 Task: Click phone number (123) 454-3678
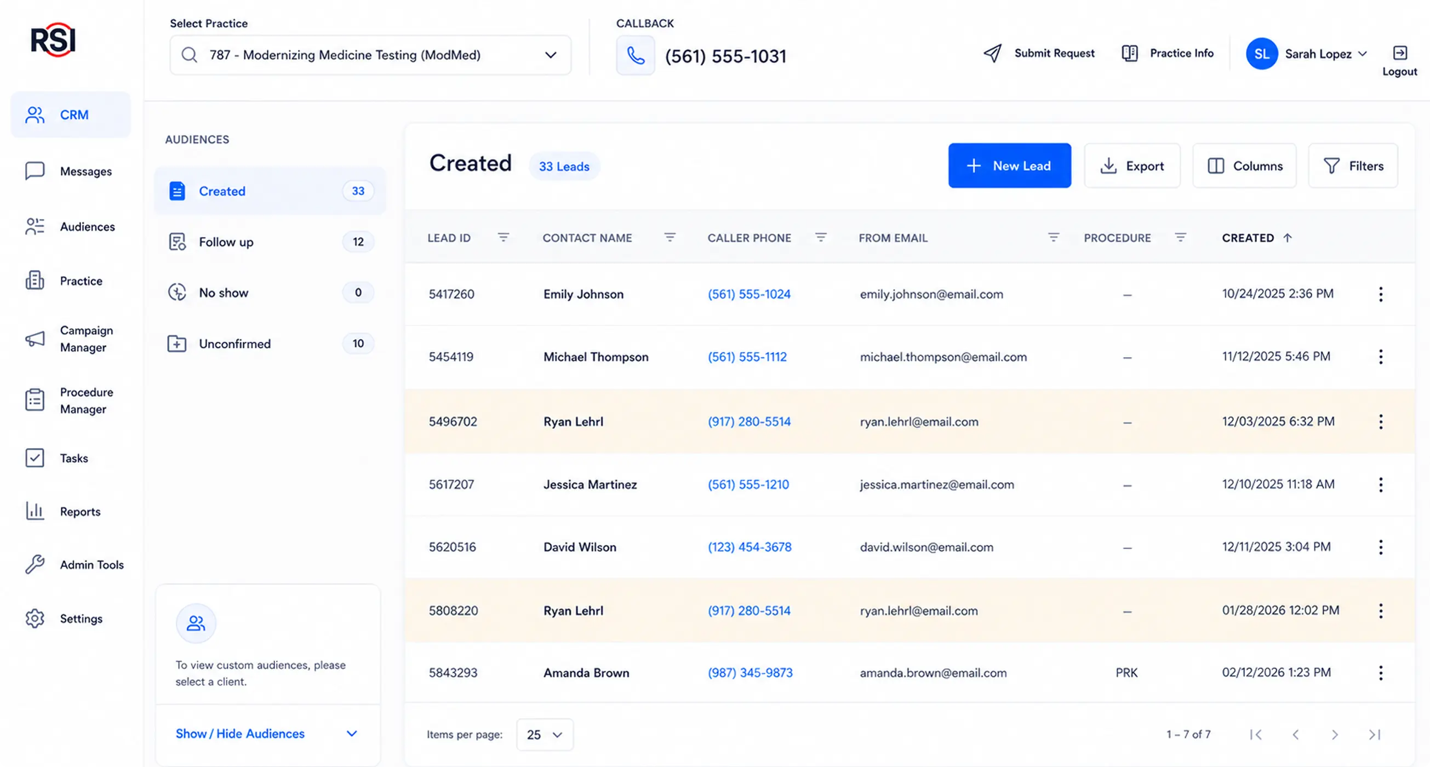click(750, 547)
